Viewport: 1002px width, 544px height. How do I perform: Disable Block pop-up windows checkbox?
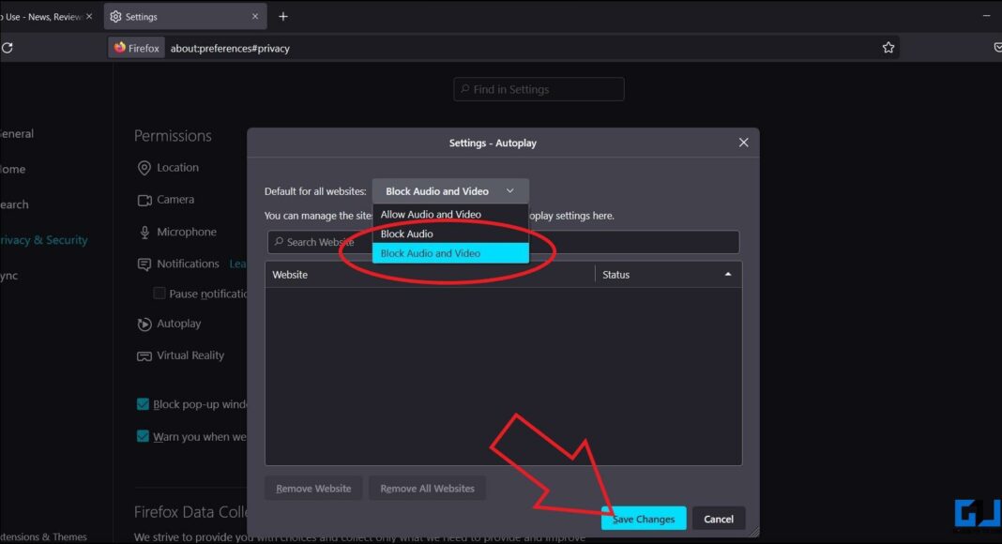(x=143, y=403)
